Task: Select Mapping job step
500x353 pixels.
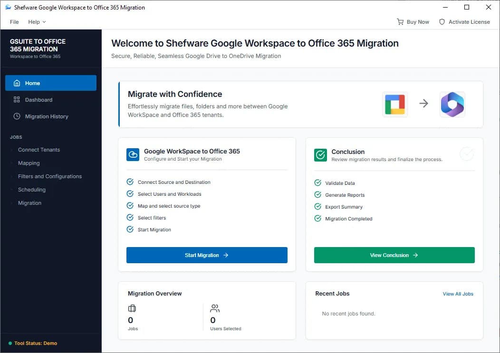Action: pos(29,163)
